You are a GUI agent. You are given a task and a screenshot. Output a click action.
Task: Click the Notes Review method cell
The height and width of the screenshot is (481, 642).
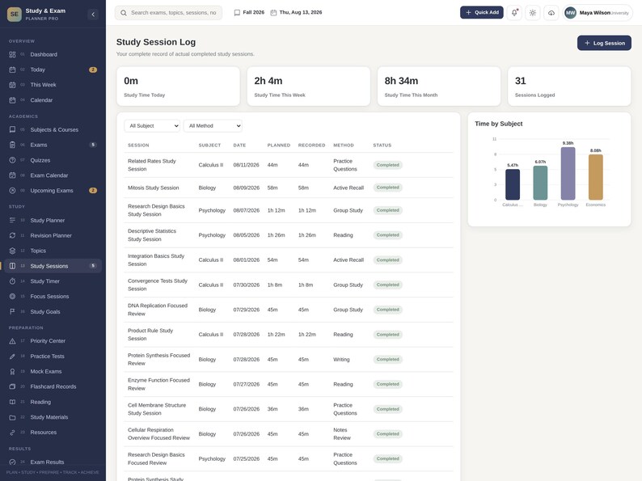pos(342,434)
